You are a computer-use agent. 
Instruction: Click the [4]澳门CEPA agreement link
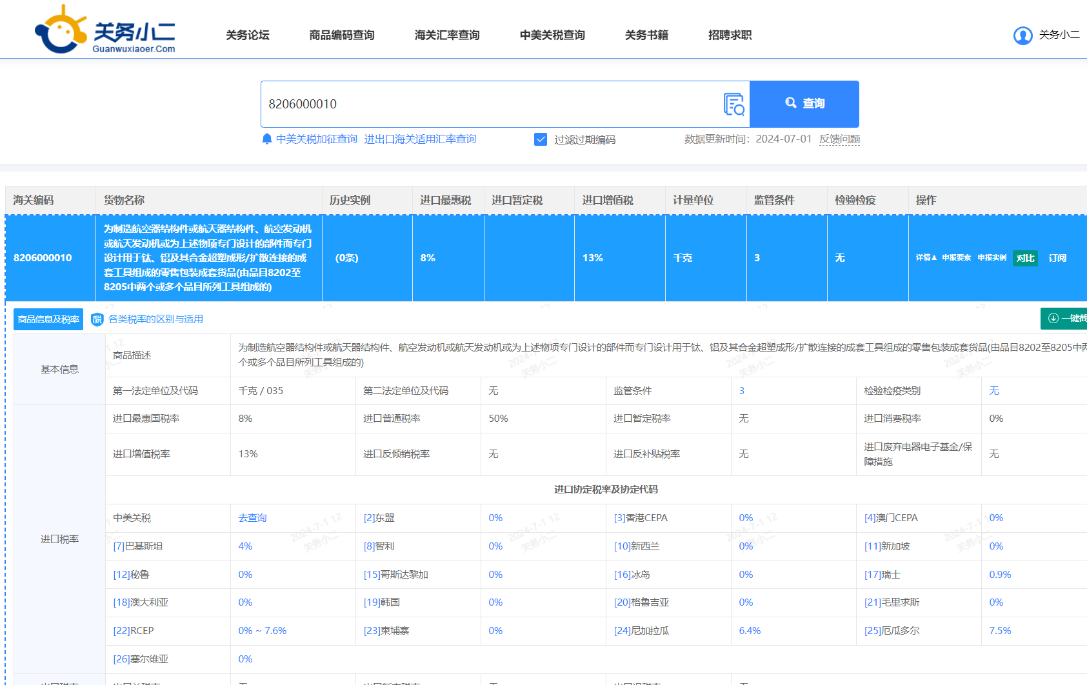pos(891,518)
